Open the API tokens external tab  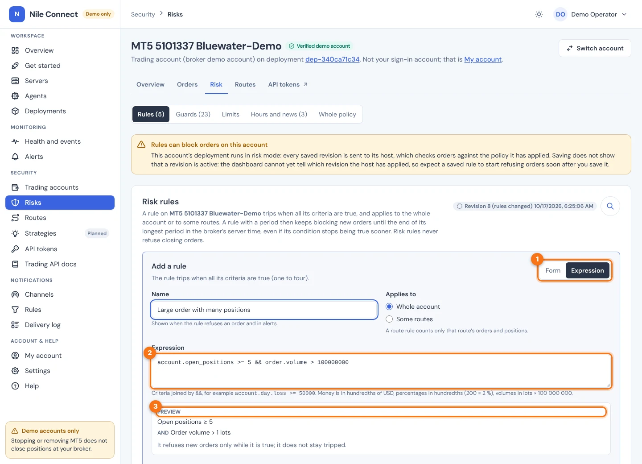click(288, 84)
